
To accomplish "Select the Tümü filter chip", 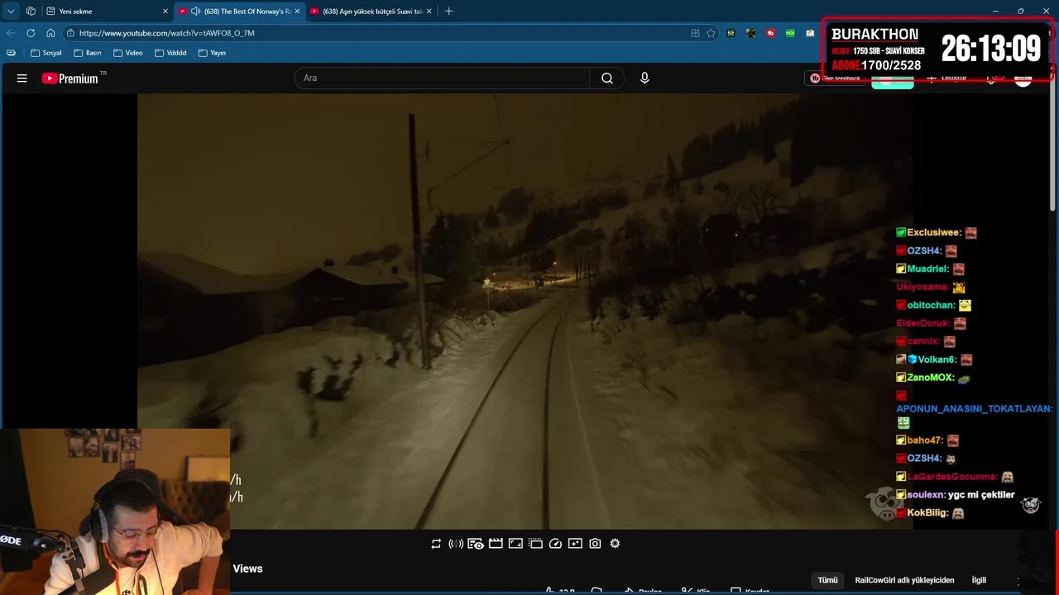I will [828, 580].
